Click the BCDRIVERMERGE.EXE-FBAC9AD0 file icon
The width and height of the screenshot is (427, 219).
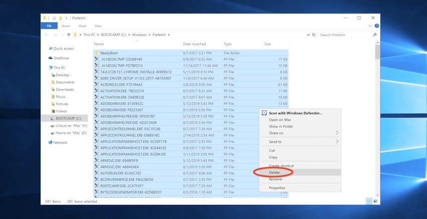pyautogui.click(x=96, y=179)
